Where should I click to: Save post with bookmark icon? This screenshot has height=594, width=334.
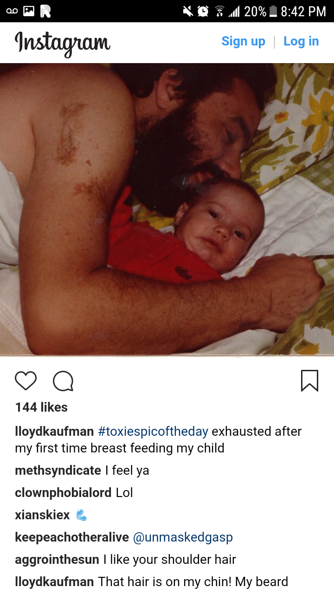(x=309, y=381)
